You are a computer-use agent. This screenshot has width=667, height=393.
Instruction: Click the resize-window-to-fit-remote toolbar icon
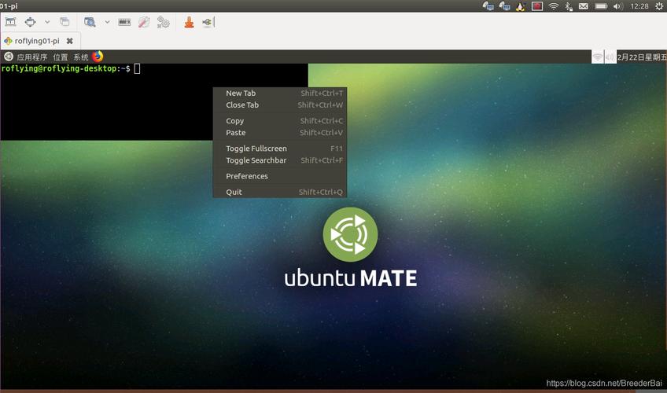pos(30,22)
